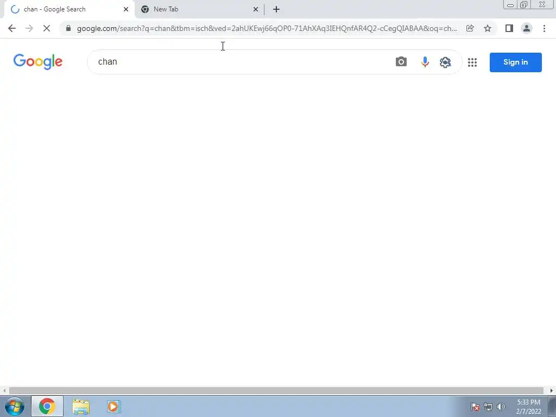The width and height of the screenshot is (556, 417).
Task: Click the address bar URL
Action: [267, 28]
